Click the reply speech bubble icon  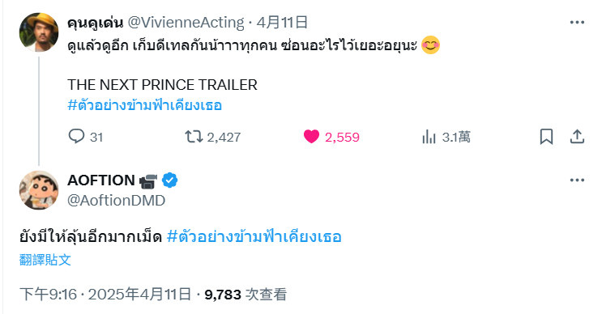click(76, 137)
